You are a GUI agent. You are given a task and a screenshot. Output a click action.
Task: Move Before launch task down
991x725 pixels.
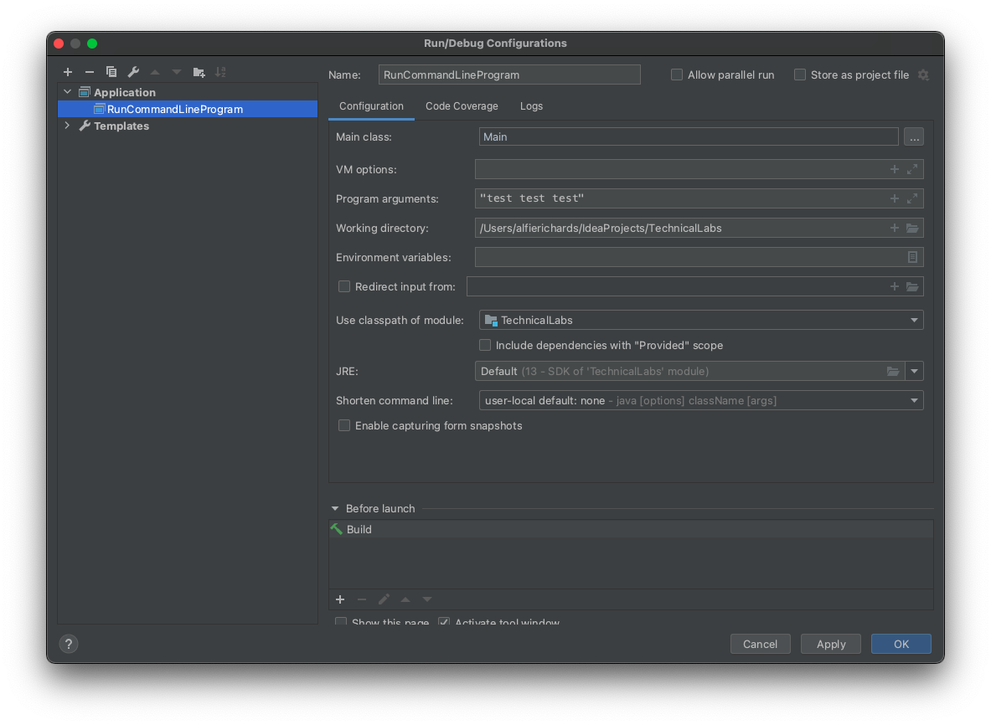(427, 599)
